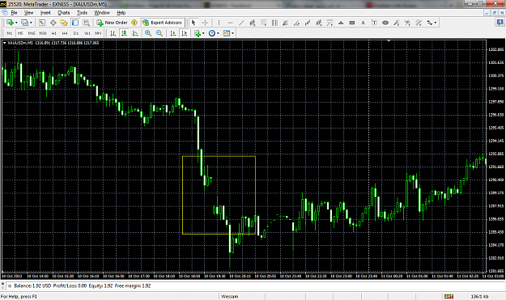Open the Charts menu
This screenshot has width=506, height=300.
[64, 13]
